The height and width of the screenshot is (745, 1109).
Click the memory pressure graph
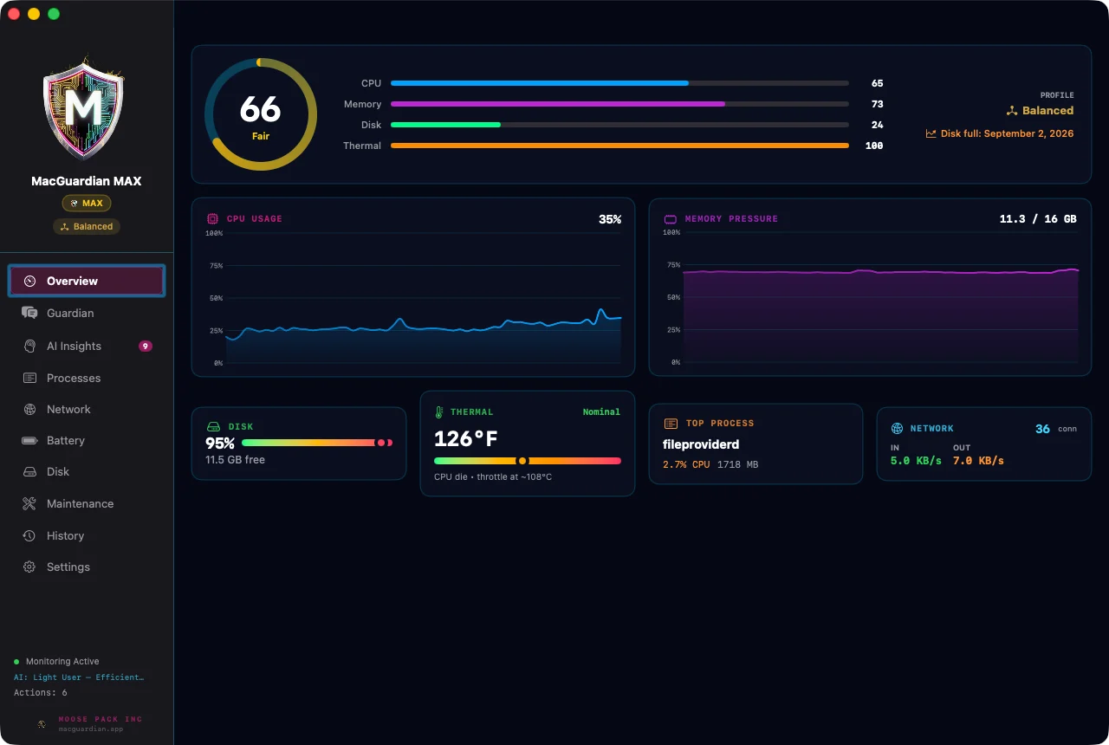[x=880, y=297]
